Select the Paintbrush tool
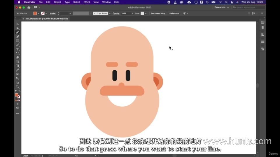Viewport: 280px width, 157px height. (x=17, y=45)
